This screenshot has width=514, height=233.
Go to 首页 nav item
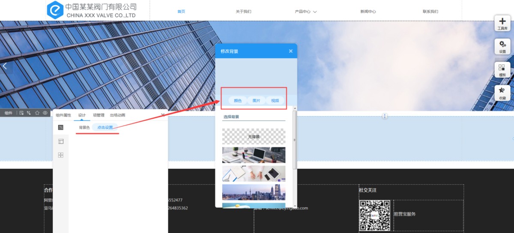point(181,12)
